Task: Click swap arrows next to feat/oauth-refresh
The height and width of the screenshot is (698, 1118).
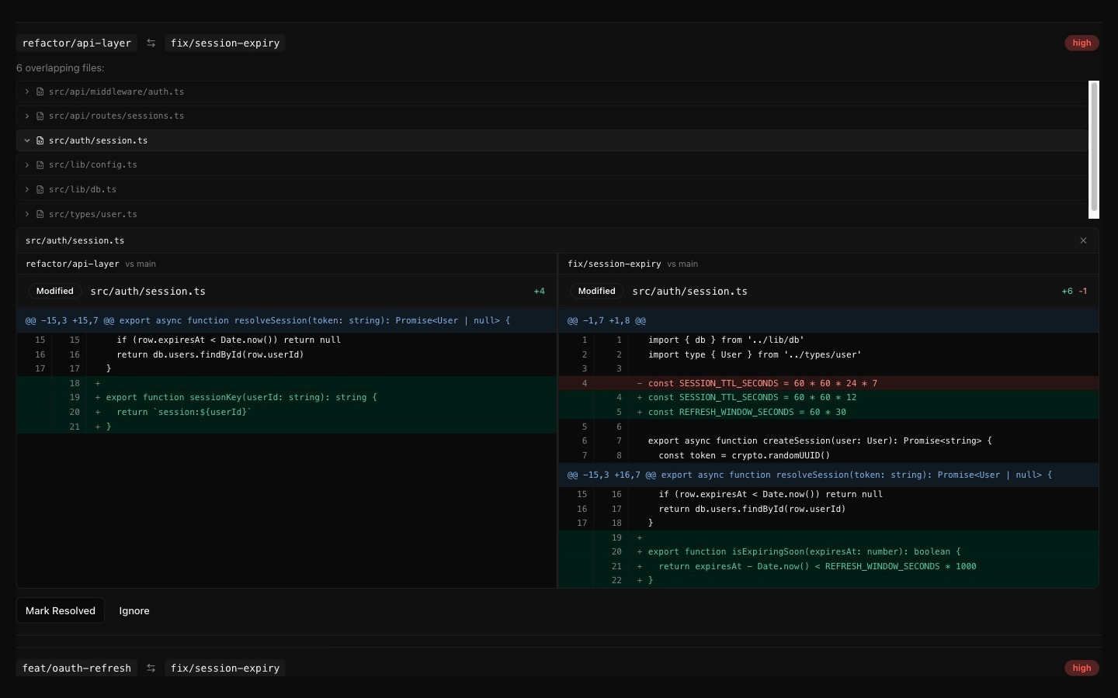Action: (x=151, y=669)
